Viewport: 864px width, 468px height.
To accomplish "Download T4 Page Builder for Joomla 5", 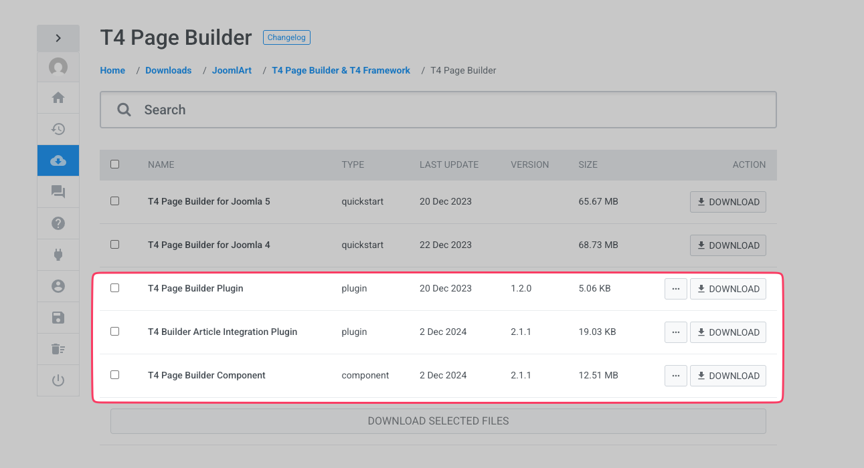I will click(x=728, y=202).
